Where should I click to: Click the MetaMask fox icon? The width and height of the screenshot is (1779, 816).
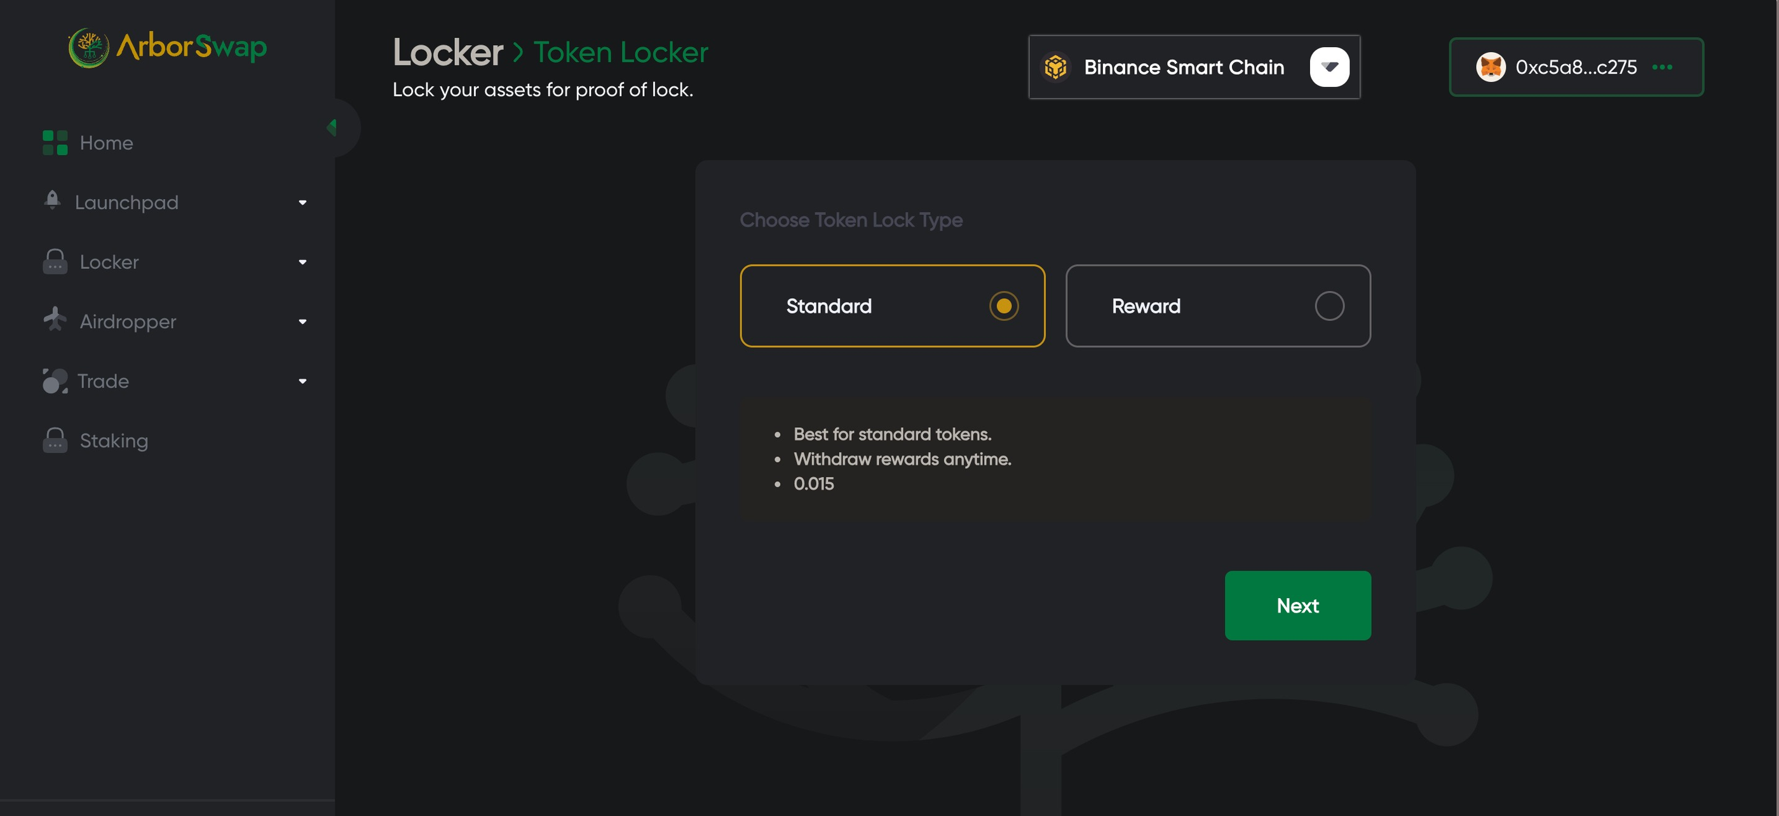point(1492,67)
